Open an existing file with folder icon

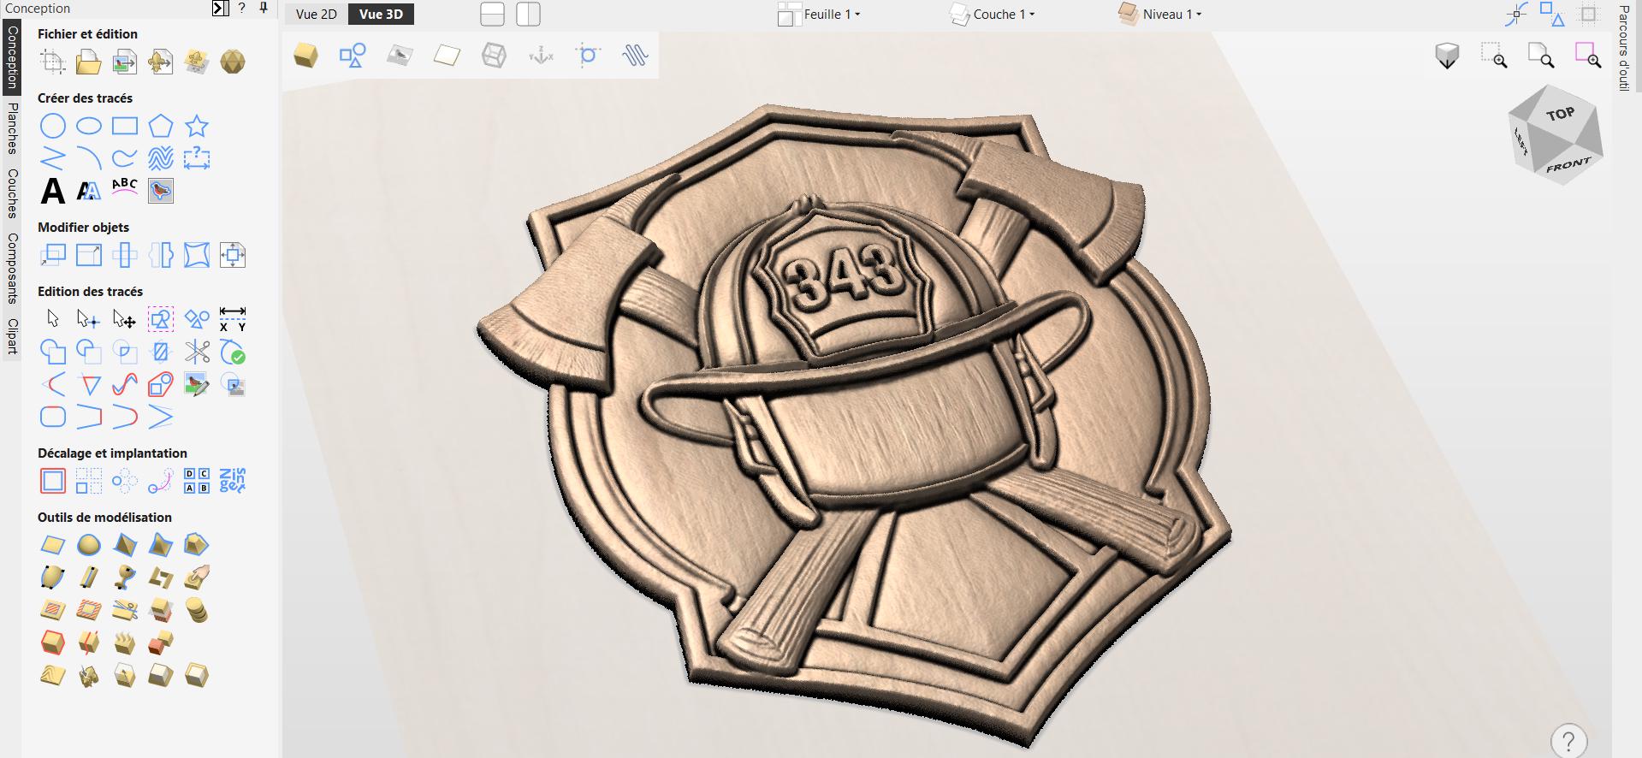point(89,62)
